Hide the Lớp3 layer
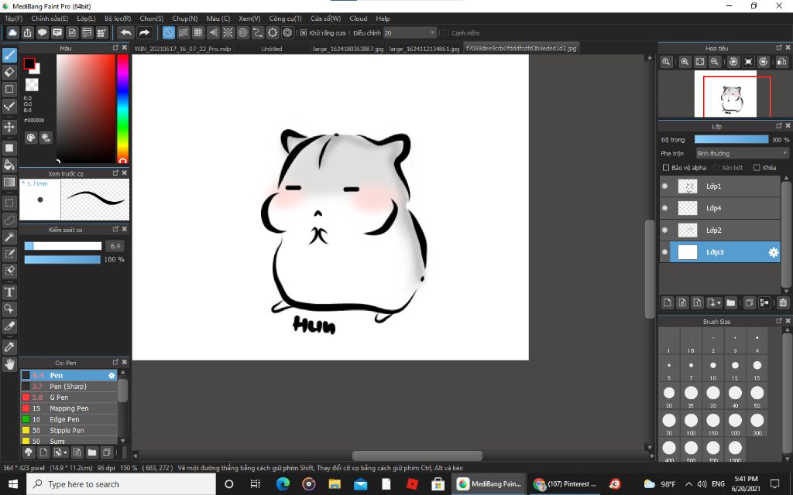Viewport: 793px width, 495px height. point(664,252)
